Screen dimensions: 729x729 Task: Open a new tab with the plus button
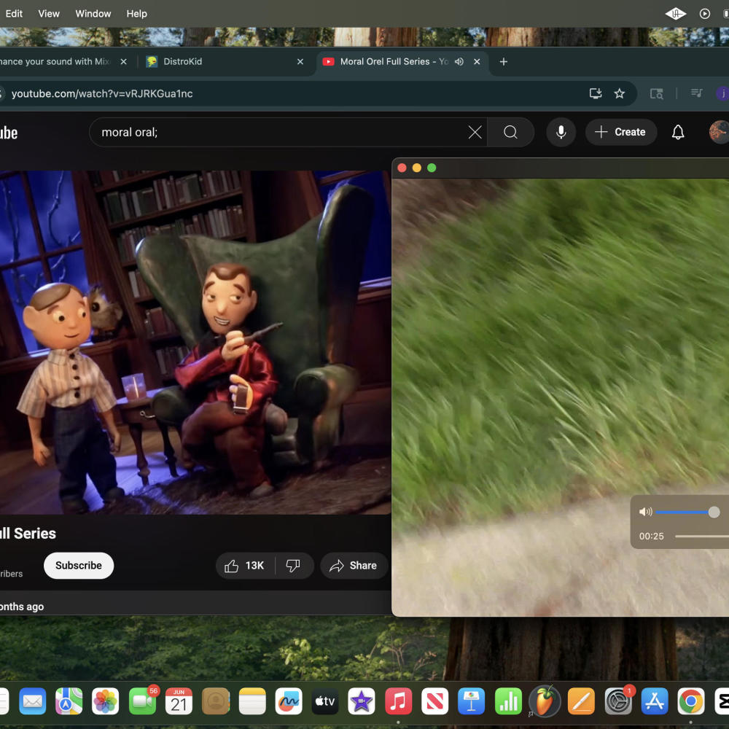[504, 61]
